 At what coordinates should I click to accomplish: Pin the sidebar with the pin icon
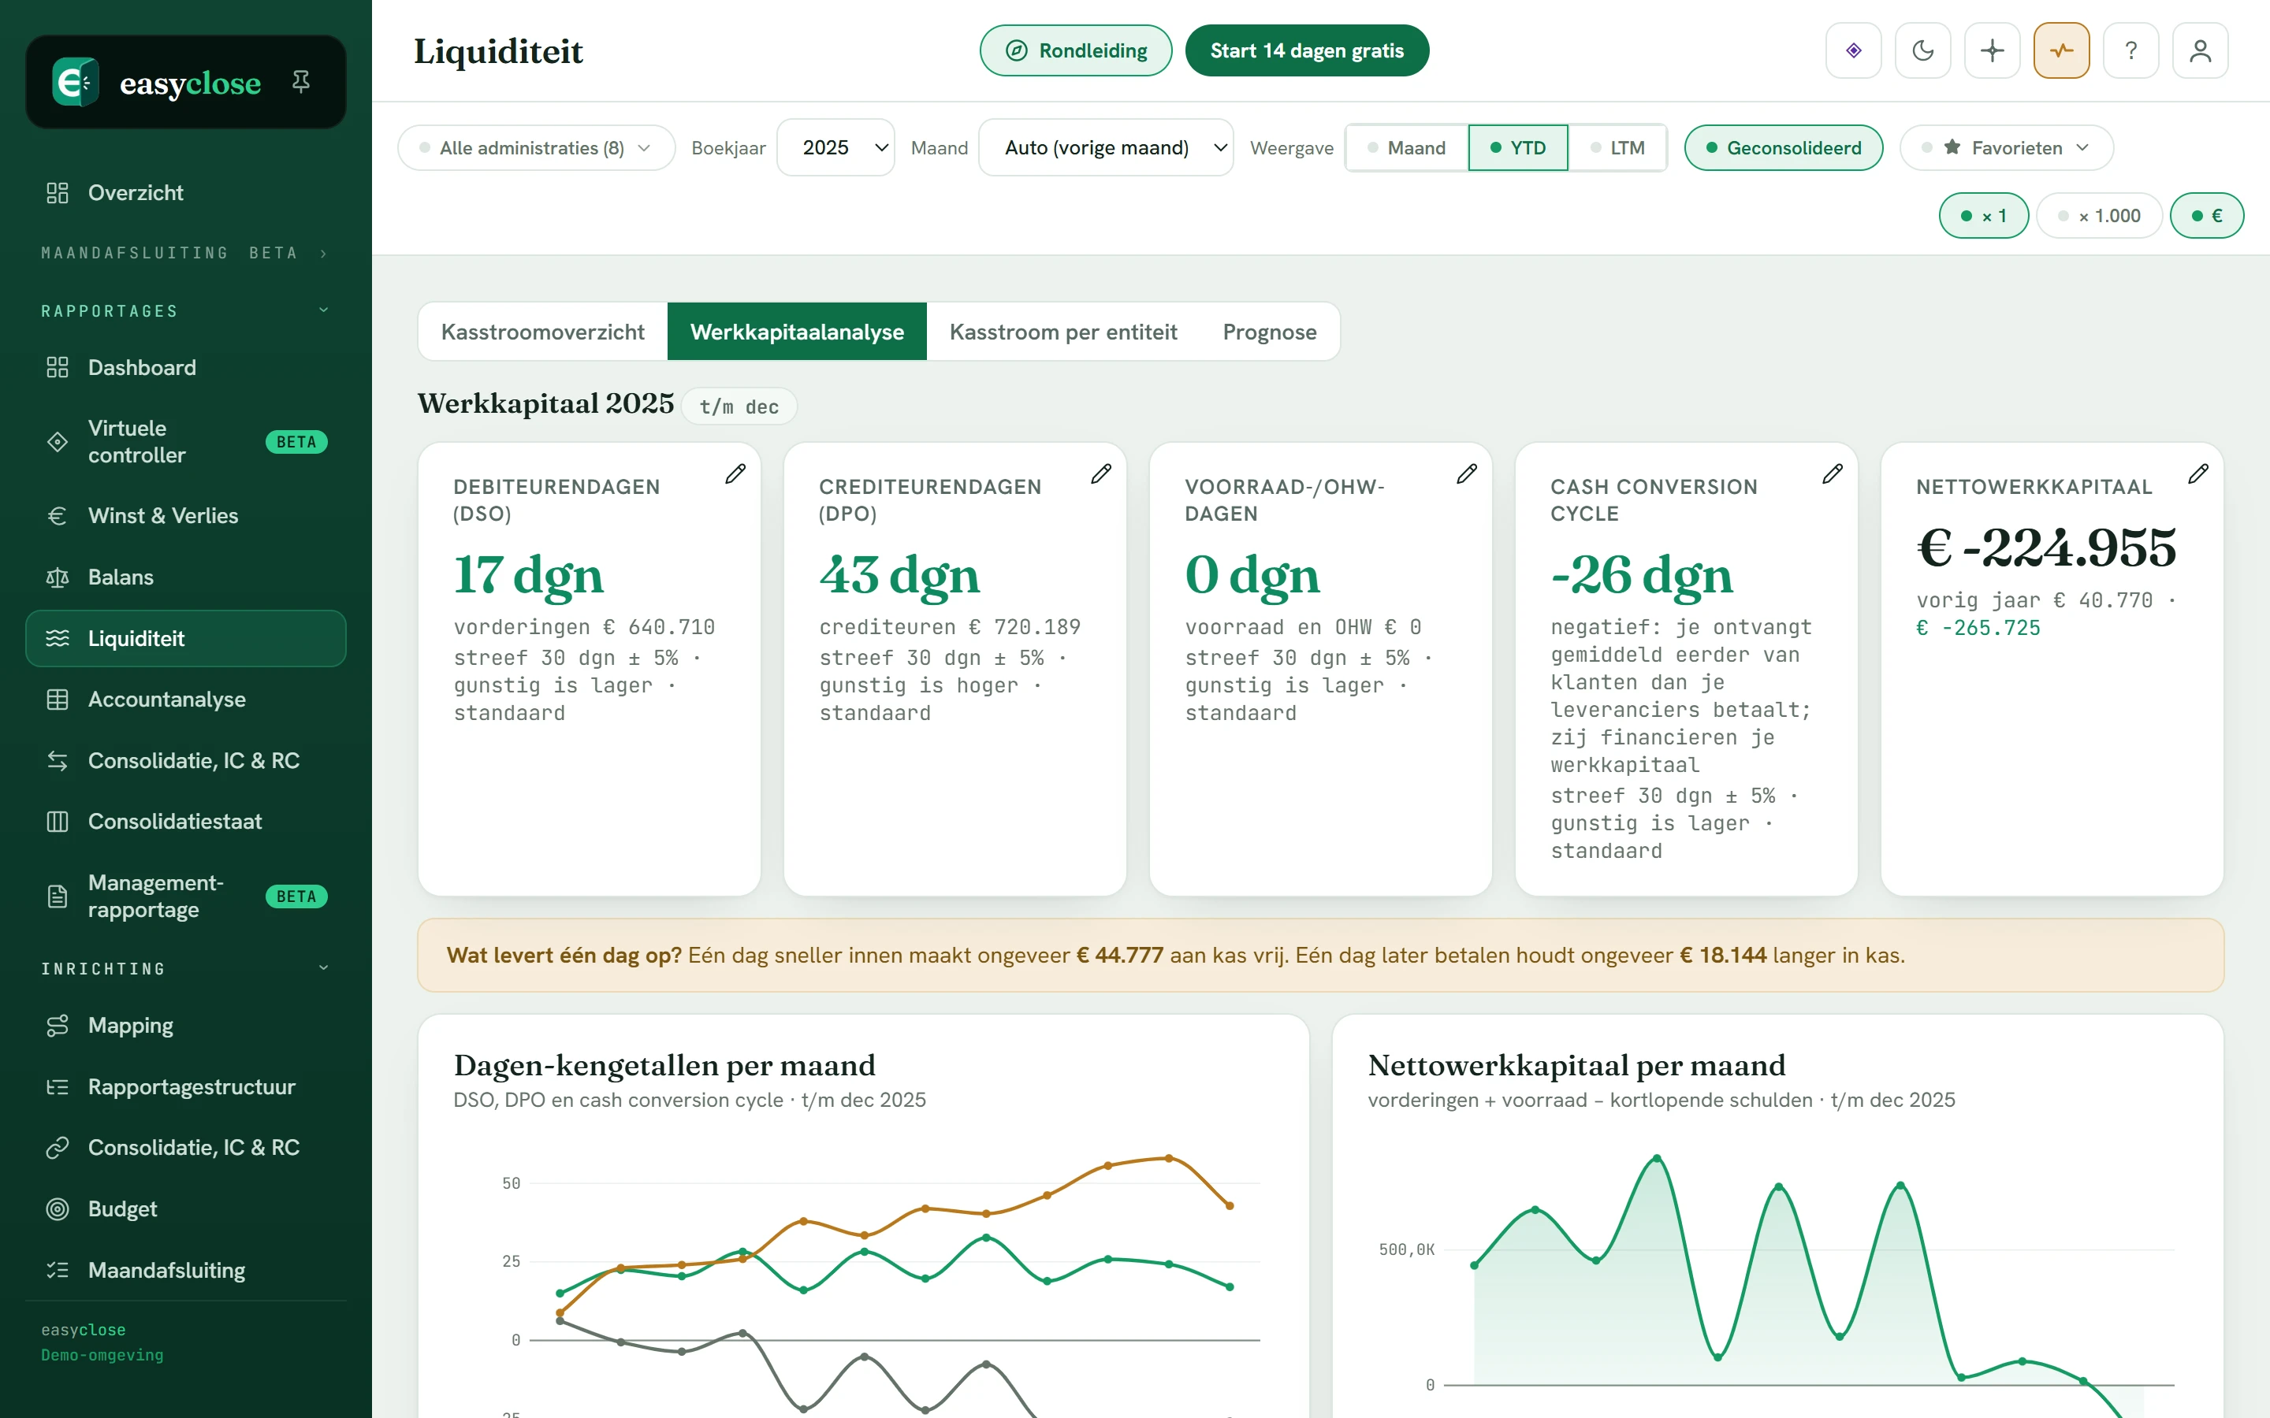pos(301,82)
